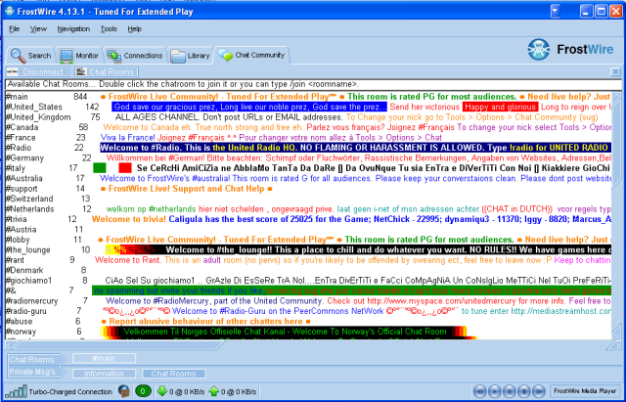
Task: Click the Chat Rooms button beside Information
Action: coord(174,374)
